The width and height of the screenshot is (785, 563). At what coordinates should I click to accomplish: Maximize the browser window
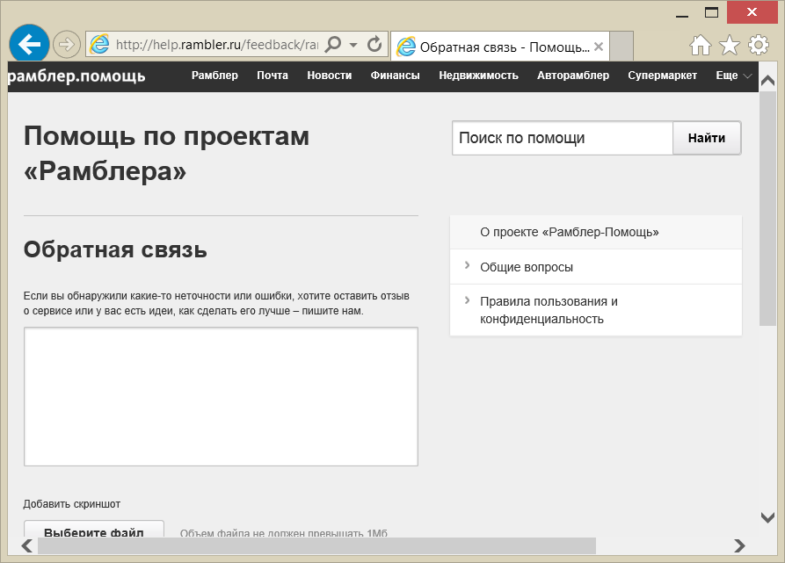[711, 12]
